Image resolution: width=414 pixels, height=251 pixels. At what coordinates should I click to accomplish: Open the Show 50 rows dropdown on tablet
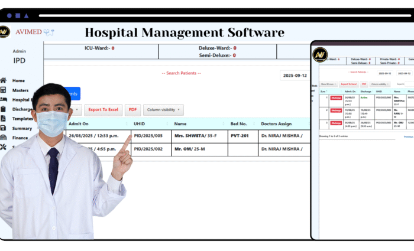328,84
